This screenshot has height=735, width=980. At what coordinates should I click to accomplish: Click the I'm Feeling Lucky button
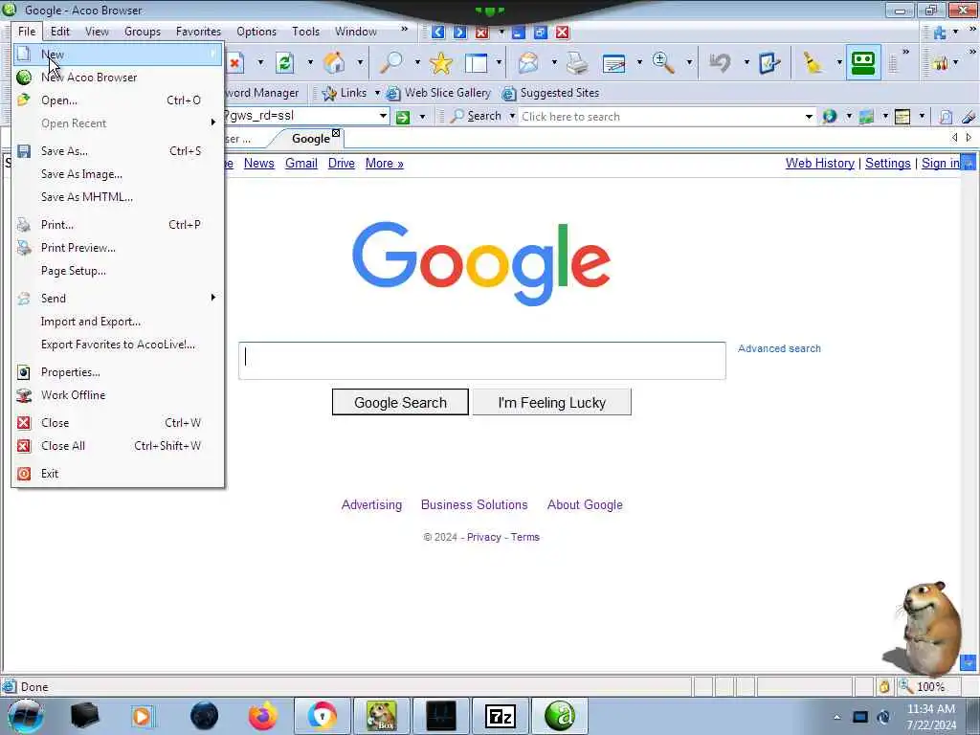(x=552, y=403)
